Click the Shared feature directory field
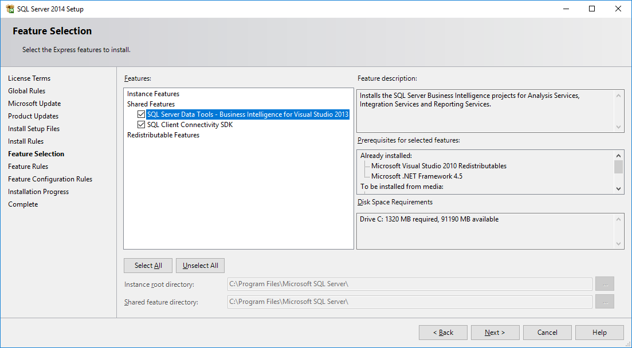The width and height of the screenshot is (632, 348). [x=410, y=302]
